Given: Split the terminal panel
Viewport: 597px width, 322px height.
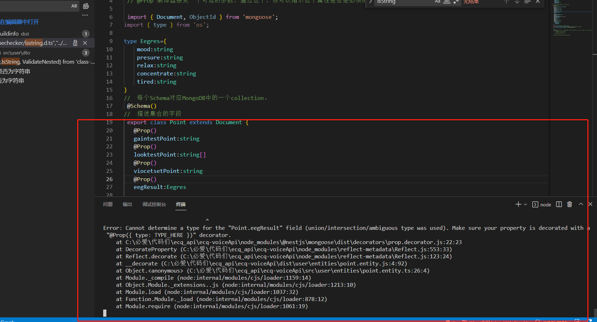Looking at the screenshot, I should click(x=559, y=204).
